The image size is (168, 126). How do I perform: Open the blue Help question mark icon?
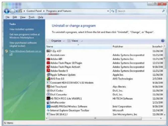163,41
